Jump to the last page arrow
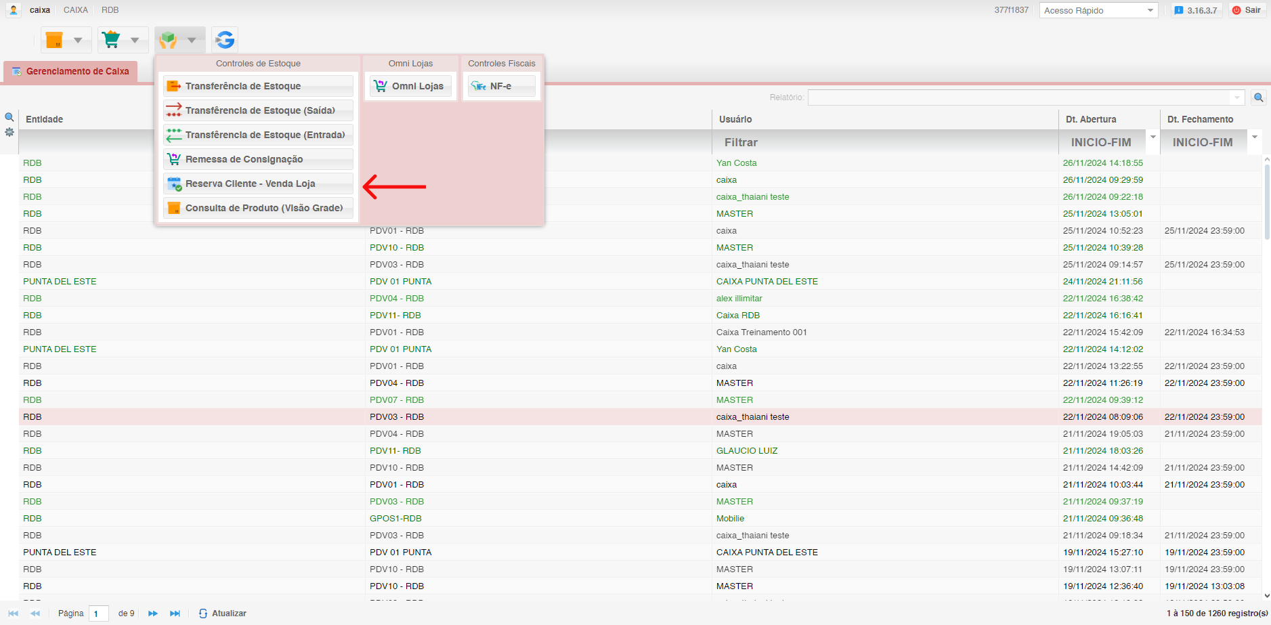This screenshot has height=625, width=1271. (175, 613)
